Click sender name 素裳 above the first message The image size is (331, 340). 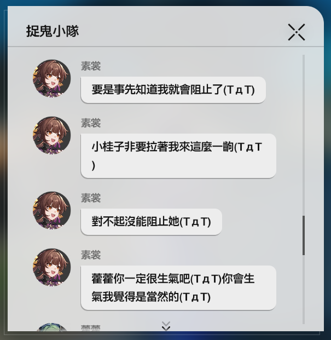pyautogui.click(x=91, y=66)
